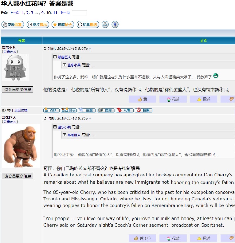Send 花篮 flower basket to the first post
Viewport: 235px width, 243px height.
click(173, 99)
